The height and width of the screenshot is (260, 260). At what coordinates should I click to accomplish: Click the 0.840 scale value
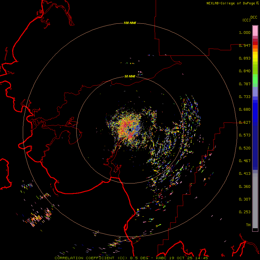(x=245, y=71)
